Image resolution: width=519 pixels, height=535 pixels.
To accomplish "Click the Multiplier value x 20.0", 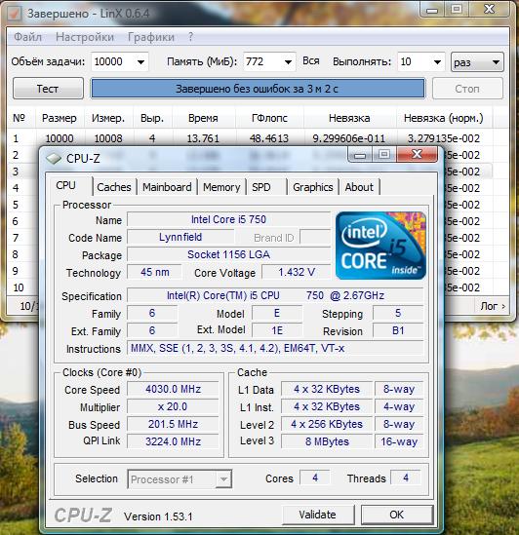I will [173, 406].
